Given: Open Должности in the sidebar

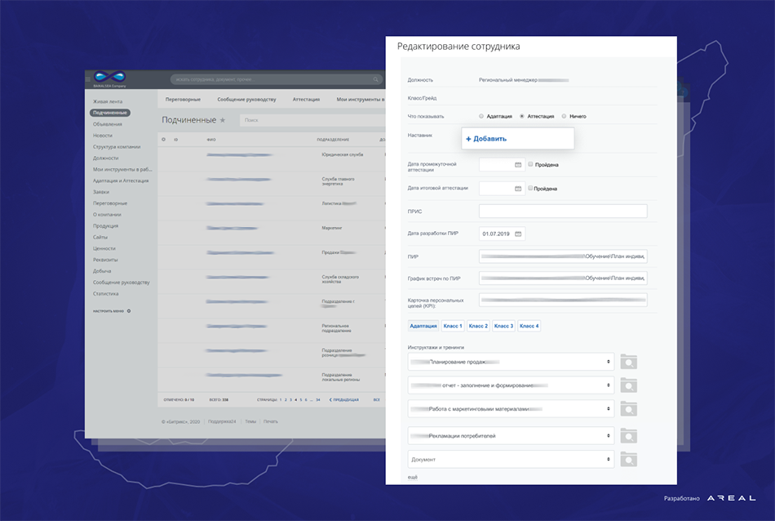Looking at the screenshot, I should tap(106, 158).
